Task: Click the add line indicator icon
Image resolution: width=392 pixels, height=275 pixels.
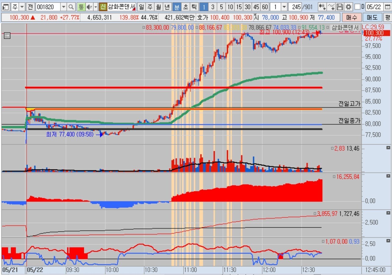Action: [x=331, y=7]
